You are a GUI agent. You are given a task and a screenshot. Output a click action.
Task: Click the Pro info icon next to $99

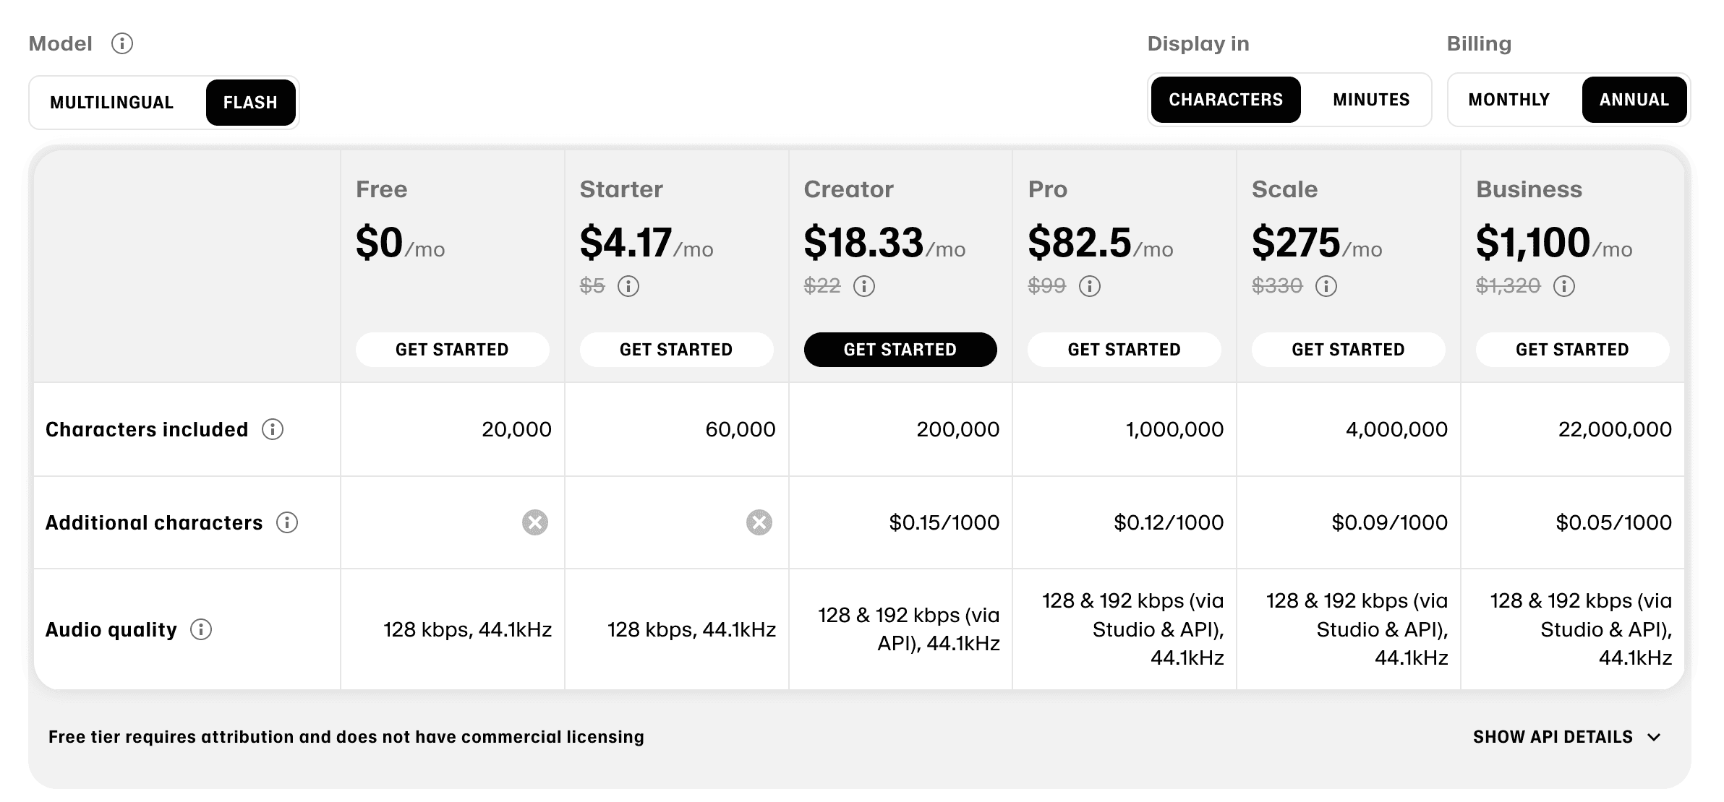1088,286
